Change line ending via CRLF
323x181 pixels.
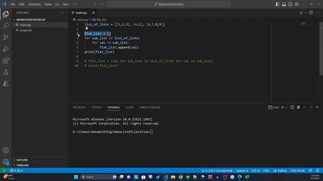266,170
